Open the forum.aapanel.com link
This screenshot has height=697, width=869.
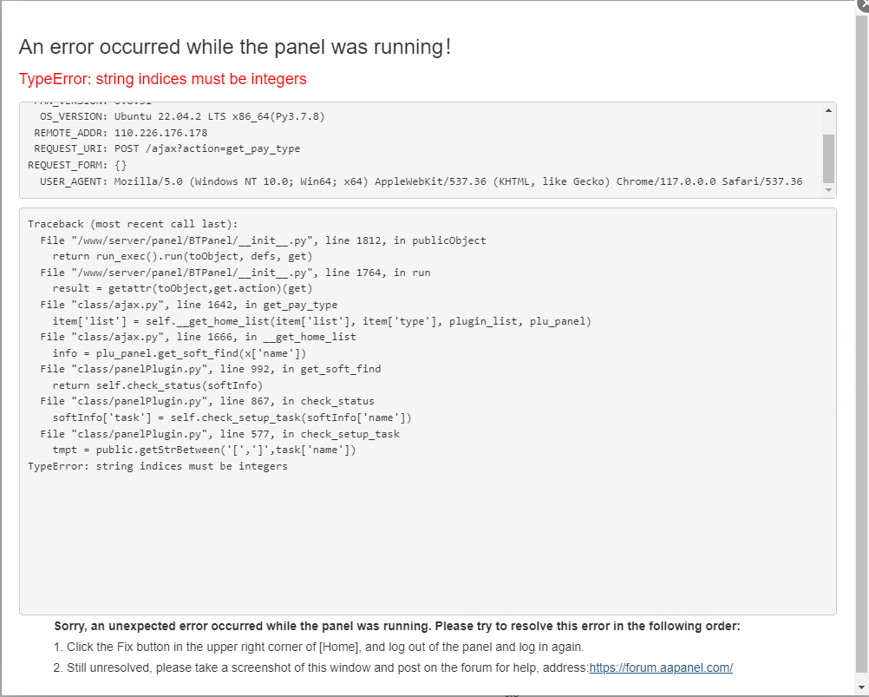pos(661,667)
